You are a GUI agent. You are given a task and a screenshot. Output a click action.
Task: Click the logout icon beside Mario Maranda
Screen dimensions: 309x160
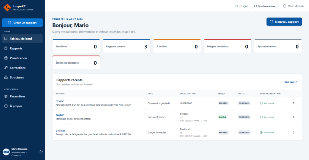coord(41,152)
